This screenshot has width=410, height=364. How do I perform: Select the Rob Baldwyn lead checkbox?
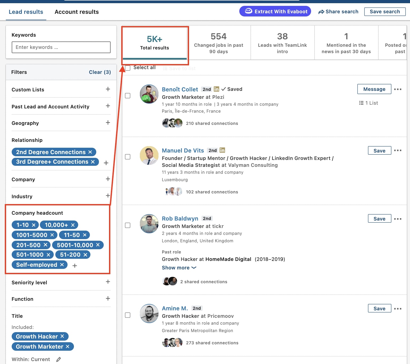click(x=128, y=225)
